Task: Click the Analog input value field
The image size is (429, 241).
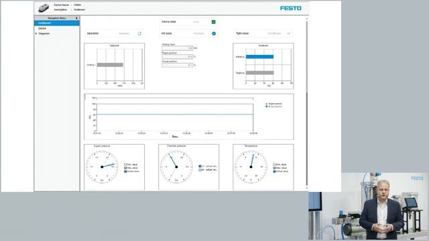Action: (178, 48)
